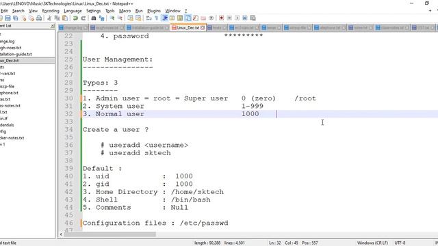Viewport: 438px width, 246px height.
Task: Click the Zoom In toolbar icon
Action: coord(112,18)
